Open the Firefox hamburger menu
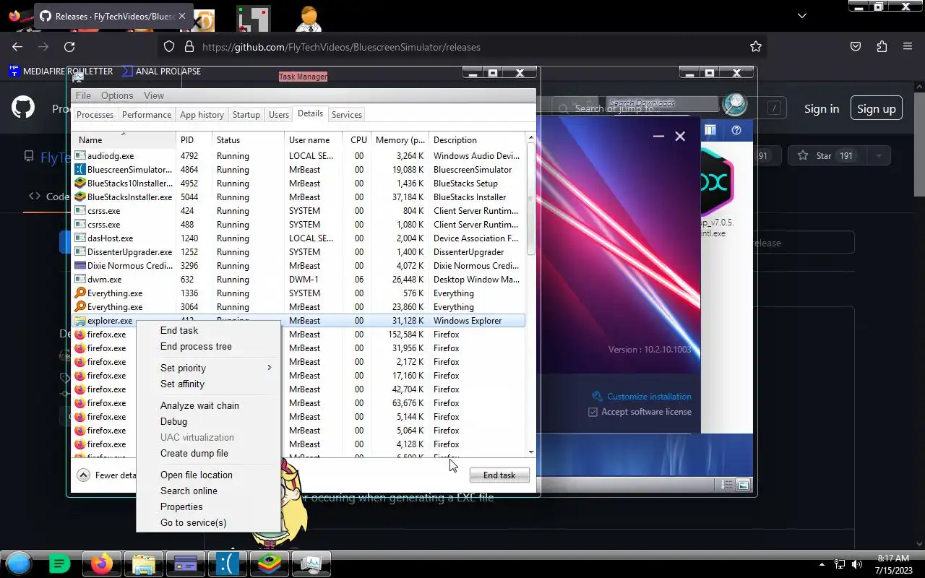 pyautogui.click(x=908, y=47)
